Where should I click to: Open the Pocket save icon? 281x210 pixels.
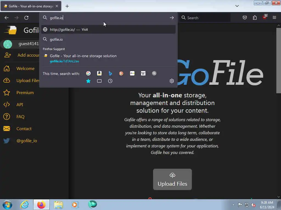(x=245, y=17)
